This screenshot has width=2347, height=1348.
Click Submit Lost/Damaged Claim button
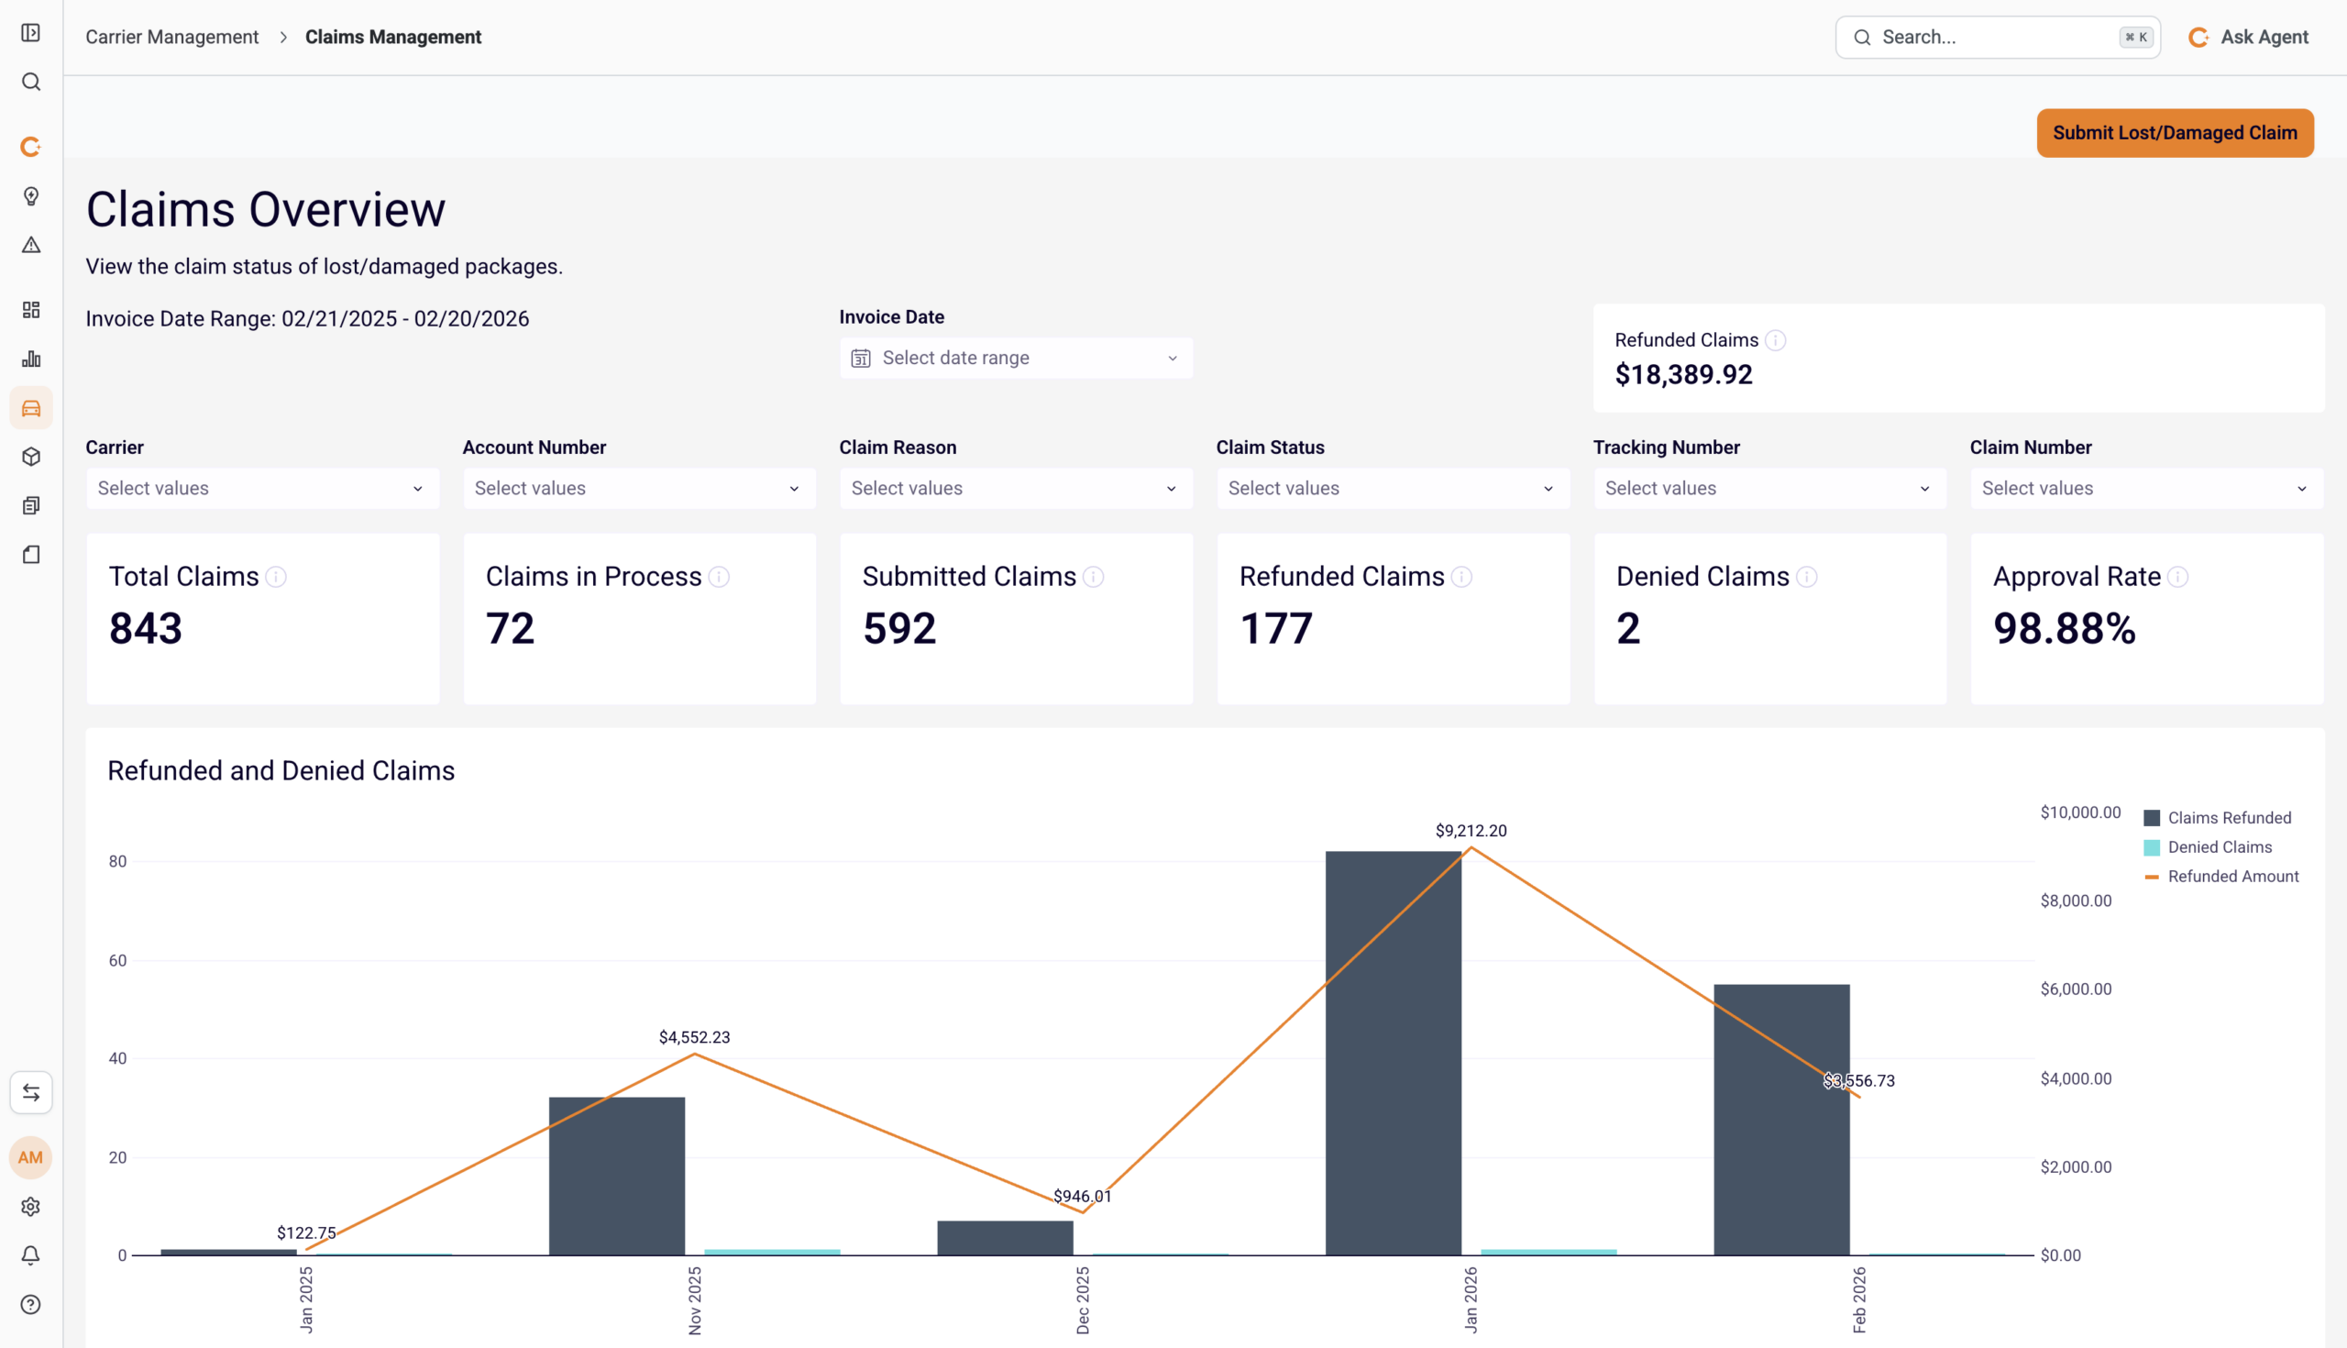(2174, 133)
